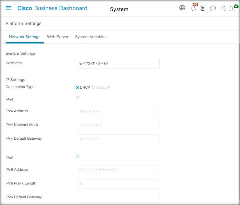Click the chat feedback bubble icon
240x205 pixels.
coord(213,8)
